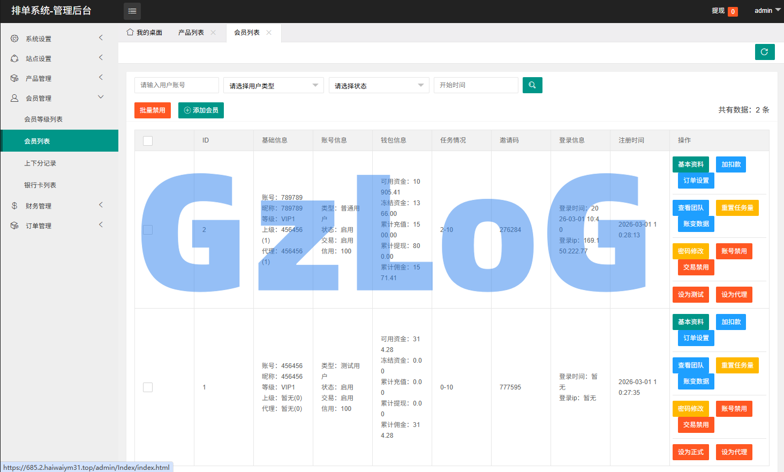Expand the admin user menu
784x472 pixels.
[x=767, y=11]
